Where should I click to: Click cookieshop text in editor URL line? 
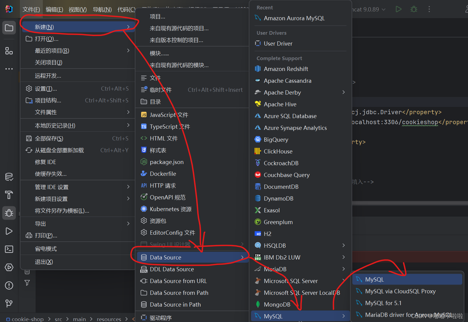coord(420,122)
